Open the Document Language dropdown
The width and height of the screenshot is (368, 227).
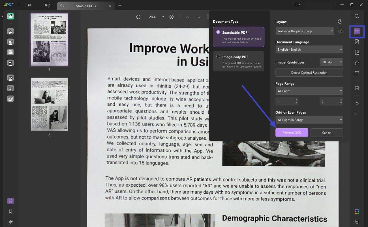tap(309, 49)
